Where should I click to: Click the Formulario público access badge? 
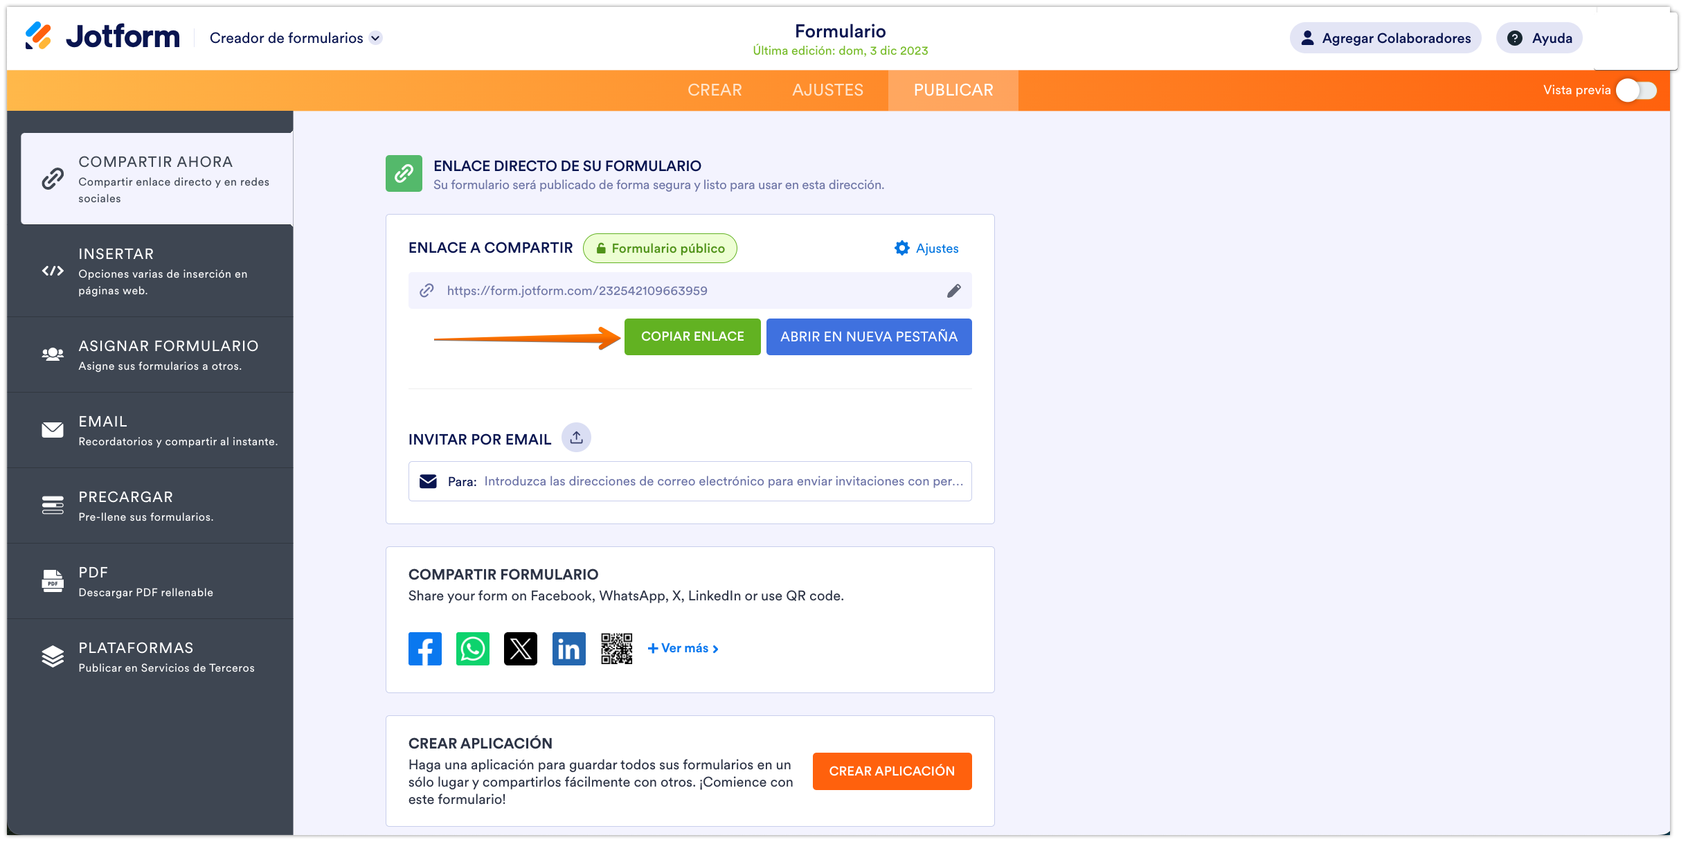click(x=660, y=249)
